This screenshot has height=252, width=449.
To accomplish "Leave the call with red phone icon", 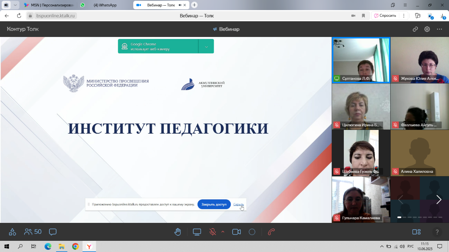I will point(272,232).
